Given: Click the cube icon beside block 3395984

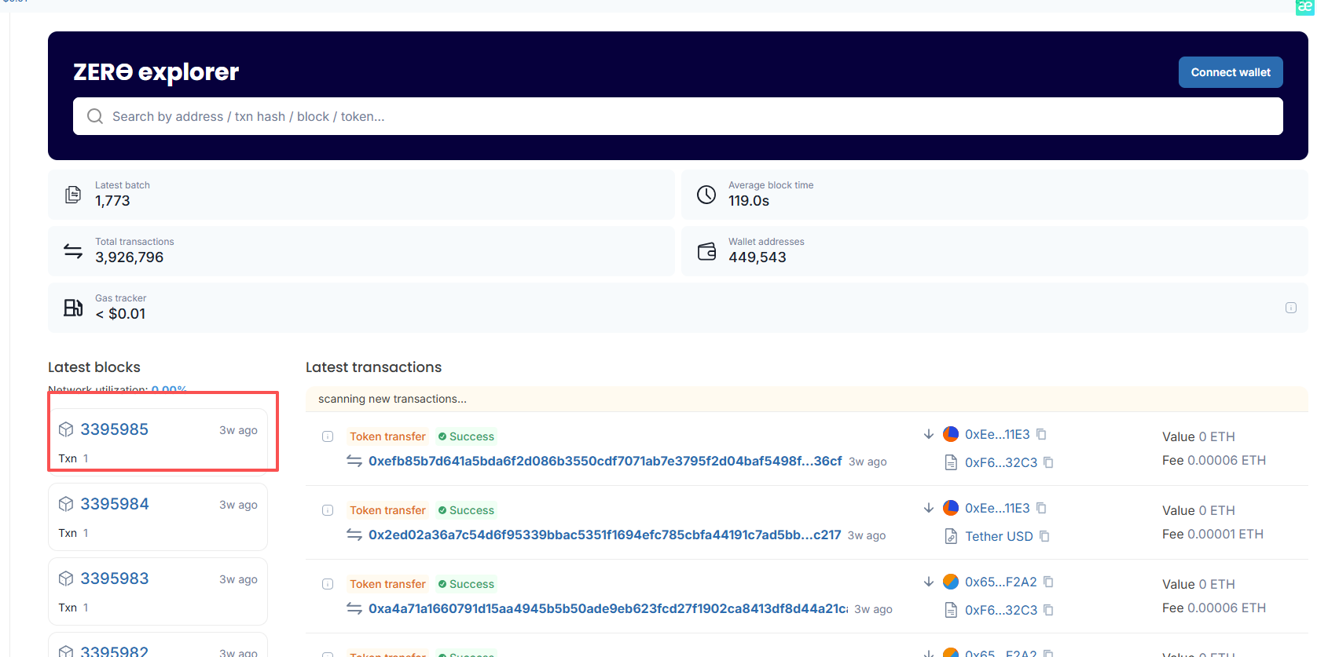Looking at the screenshot, I should point(66,504).
